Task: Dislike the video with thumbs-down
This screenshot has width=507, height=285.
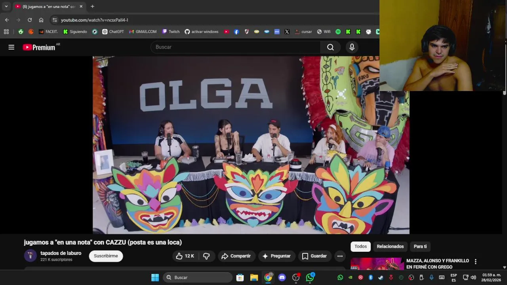Action: (206, 256)
